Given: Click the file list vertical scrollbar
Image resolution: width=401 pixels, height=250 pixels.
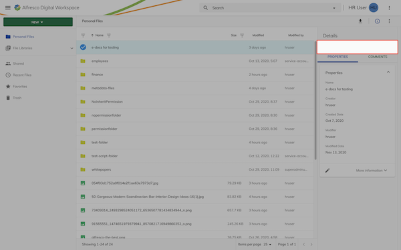Looking at the screenshot, I should click(315, 100).
